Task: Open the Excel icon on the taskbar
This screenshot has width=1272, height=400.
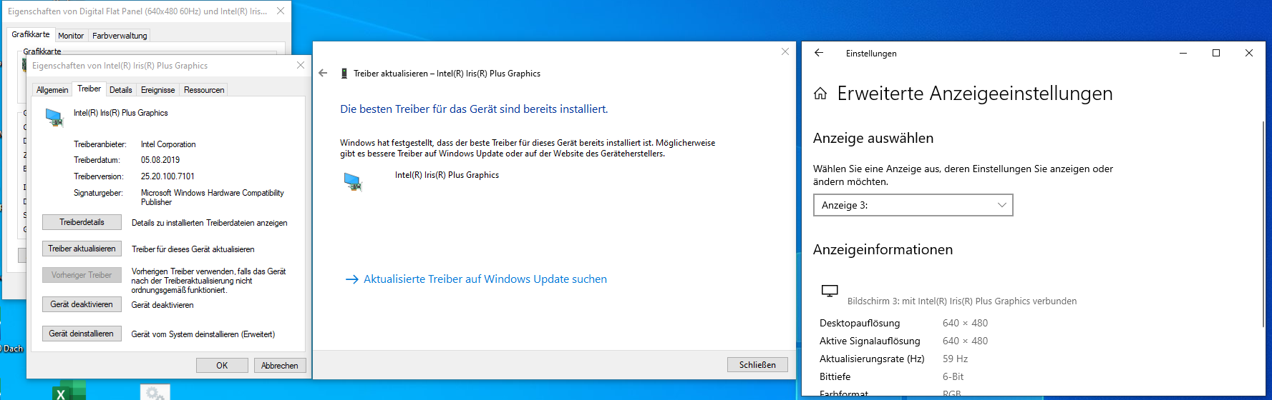Action: click(x=69, y=391)
